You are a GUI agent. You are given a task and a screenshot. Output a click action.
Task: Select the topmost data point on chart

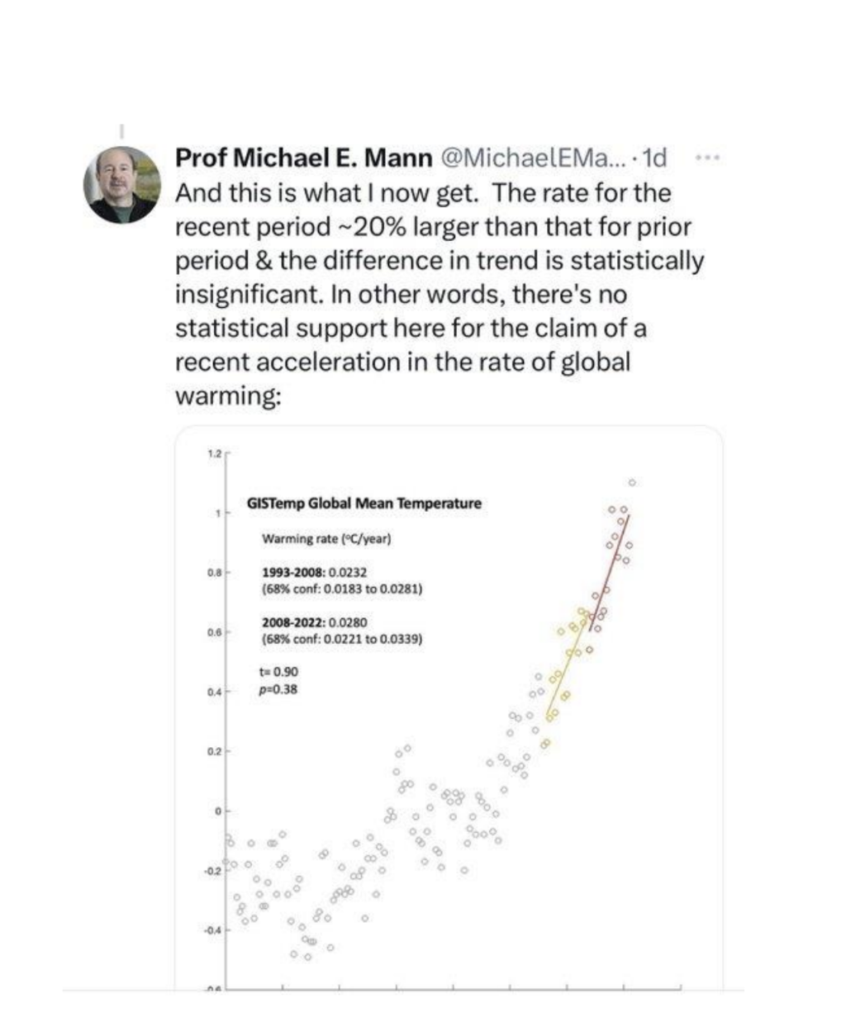pos(632,482)
